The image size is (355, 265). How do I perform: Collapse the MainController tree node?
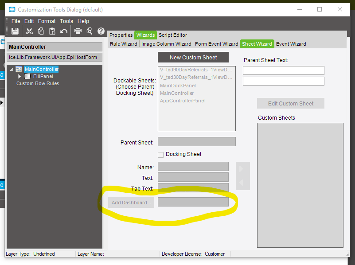click(12, 70)
